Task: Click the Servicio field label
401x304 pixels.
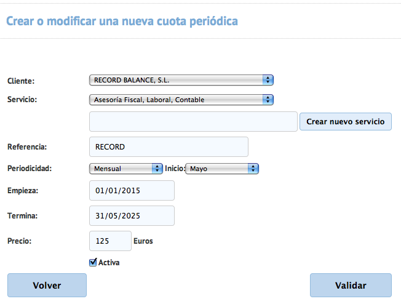Action: pos(22,100)
